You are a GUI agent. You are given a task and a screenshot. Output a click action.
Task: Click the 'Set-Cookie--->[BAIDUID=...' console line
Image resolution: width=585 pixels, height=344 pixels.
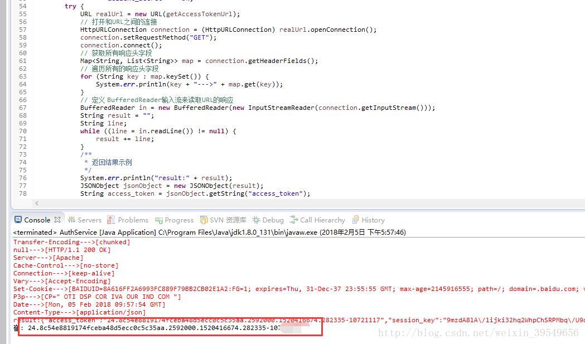pos(299,289)
